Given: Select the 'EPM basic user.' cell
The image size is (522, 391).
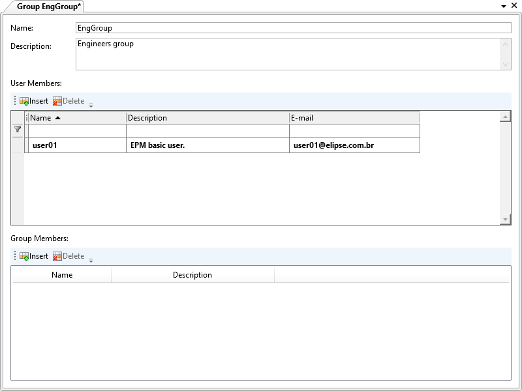Looking at the screenshot, I should coord(207,145).
